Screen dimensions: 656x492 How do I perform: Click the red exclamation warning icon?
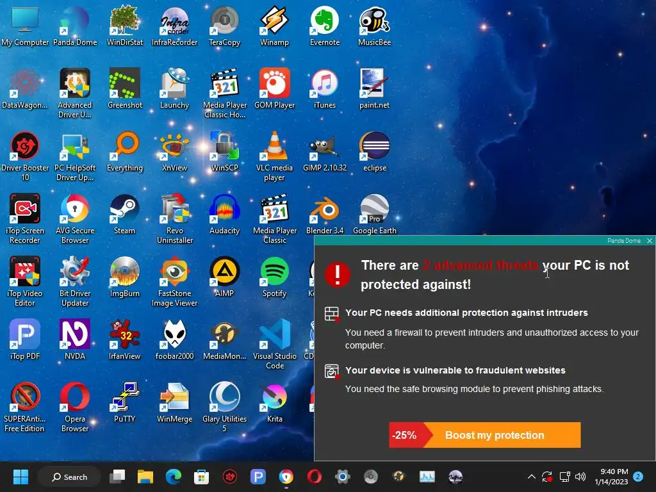337,274
